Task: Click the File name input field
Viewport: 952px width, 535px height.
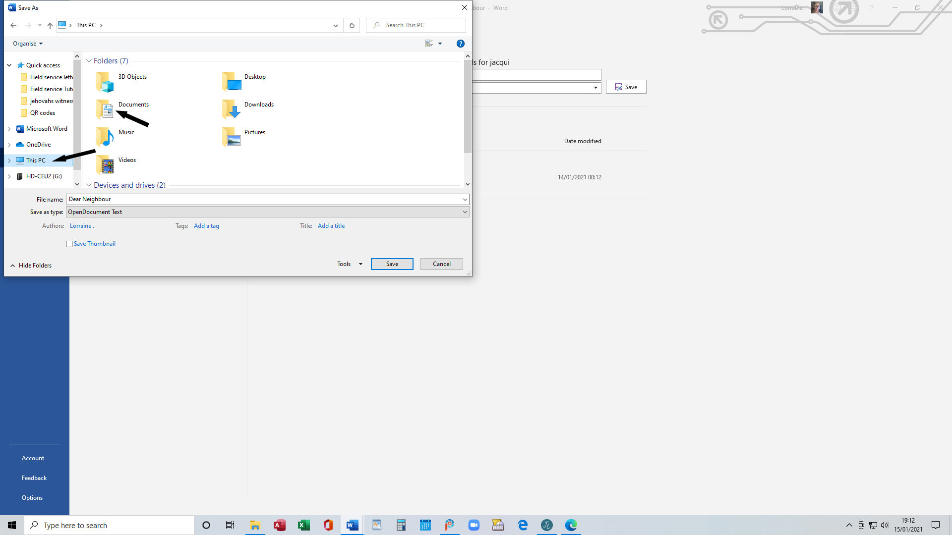Action: click(x=263, y=199)
